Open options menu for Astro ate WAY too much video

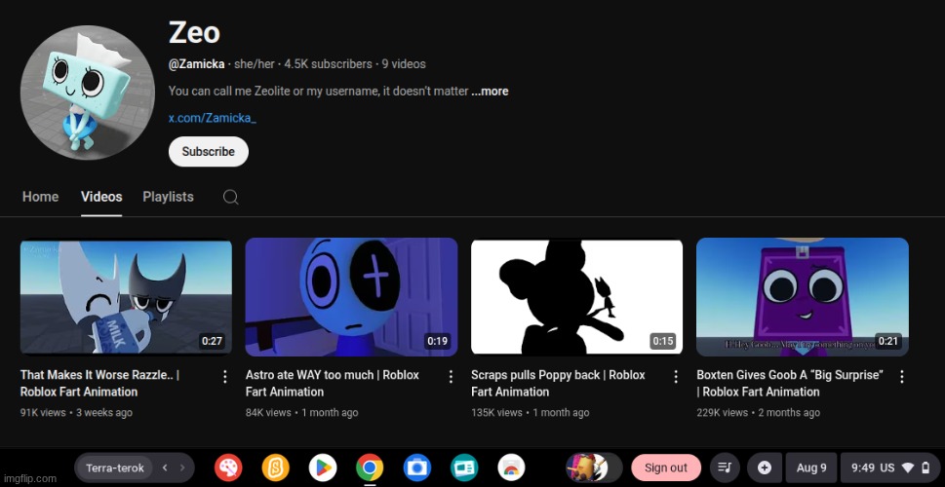[x=451, y=377]
